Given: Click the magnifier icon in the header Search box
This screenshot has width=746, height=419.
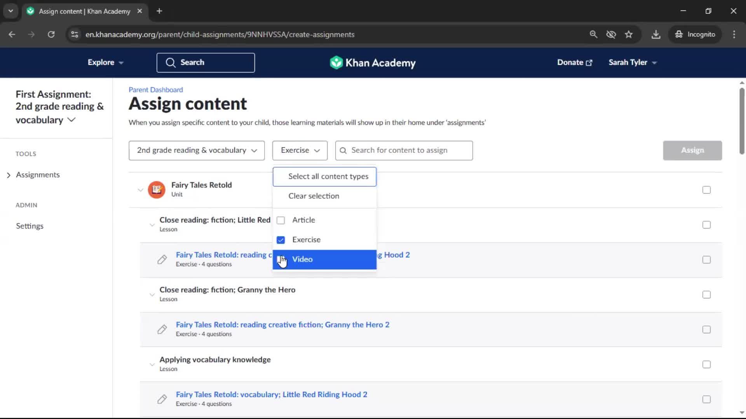Looking at the screenshot, I should pos(171,63).
